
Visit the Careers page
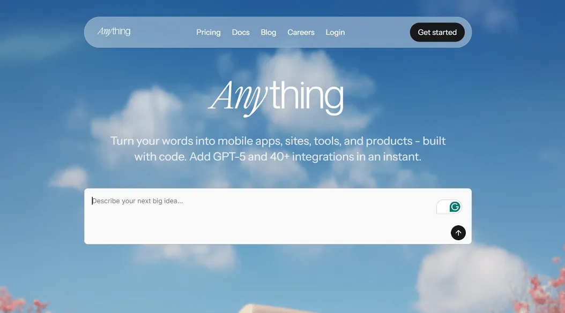tap(301, 33)
